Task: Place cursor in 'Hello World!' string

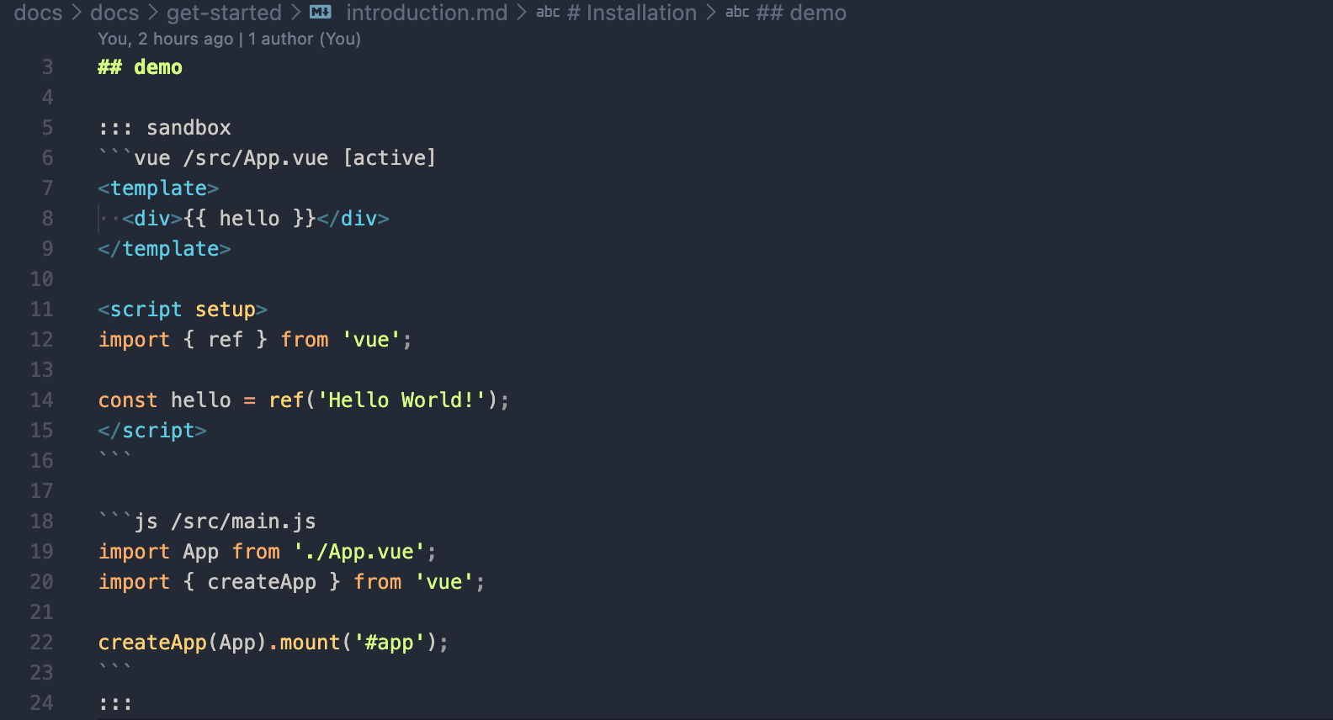Action: (401, 400)
